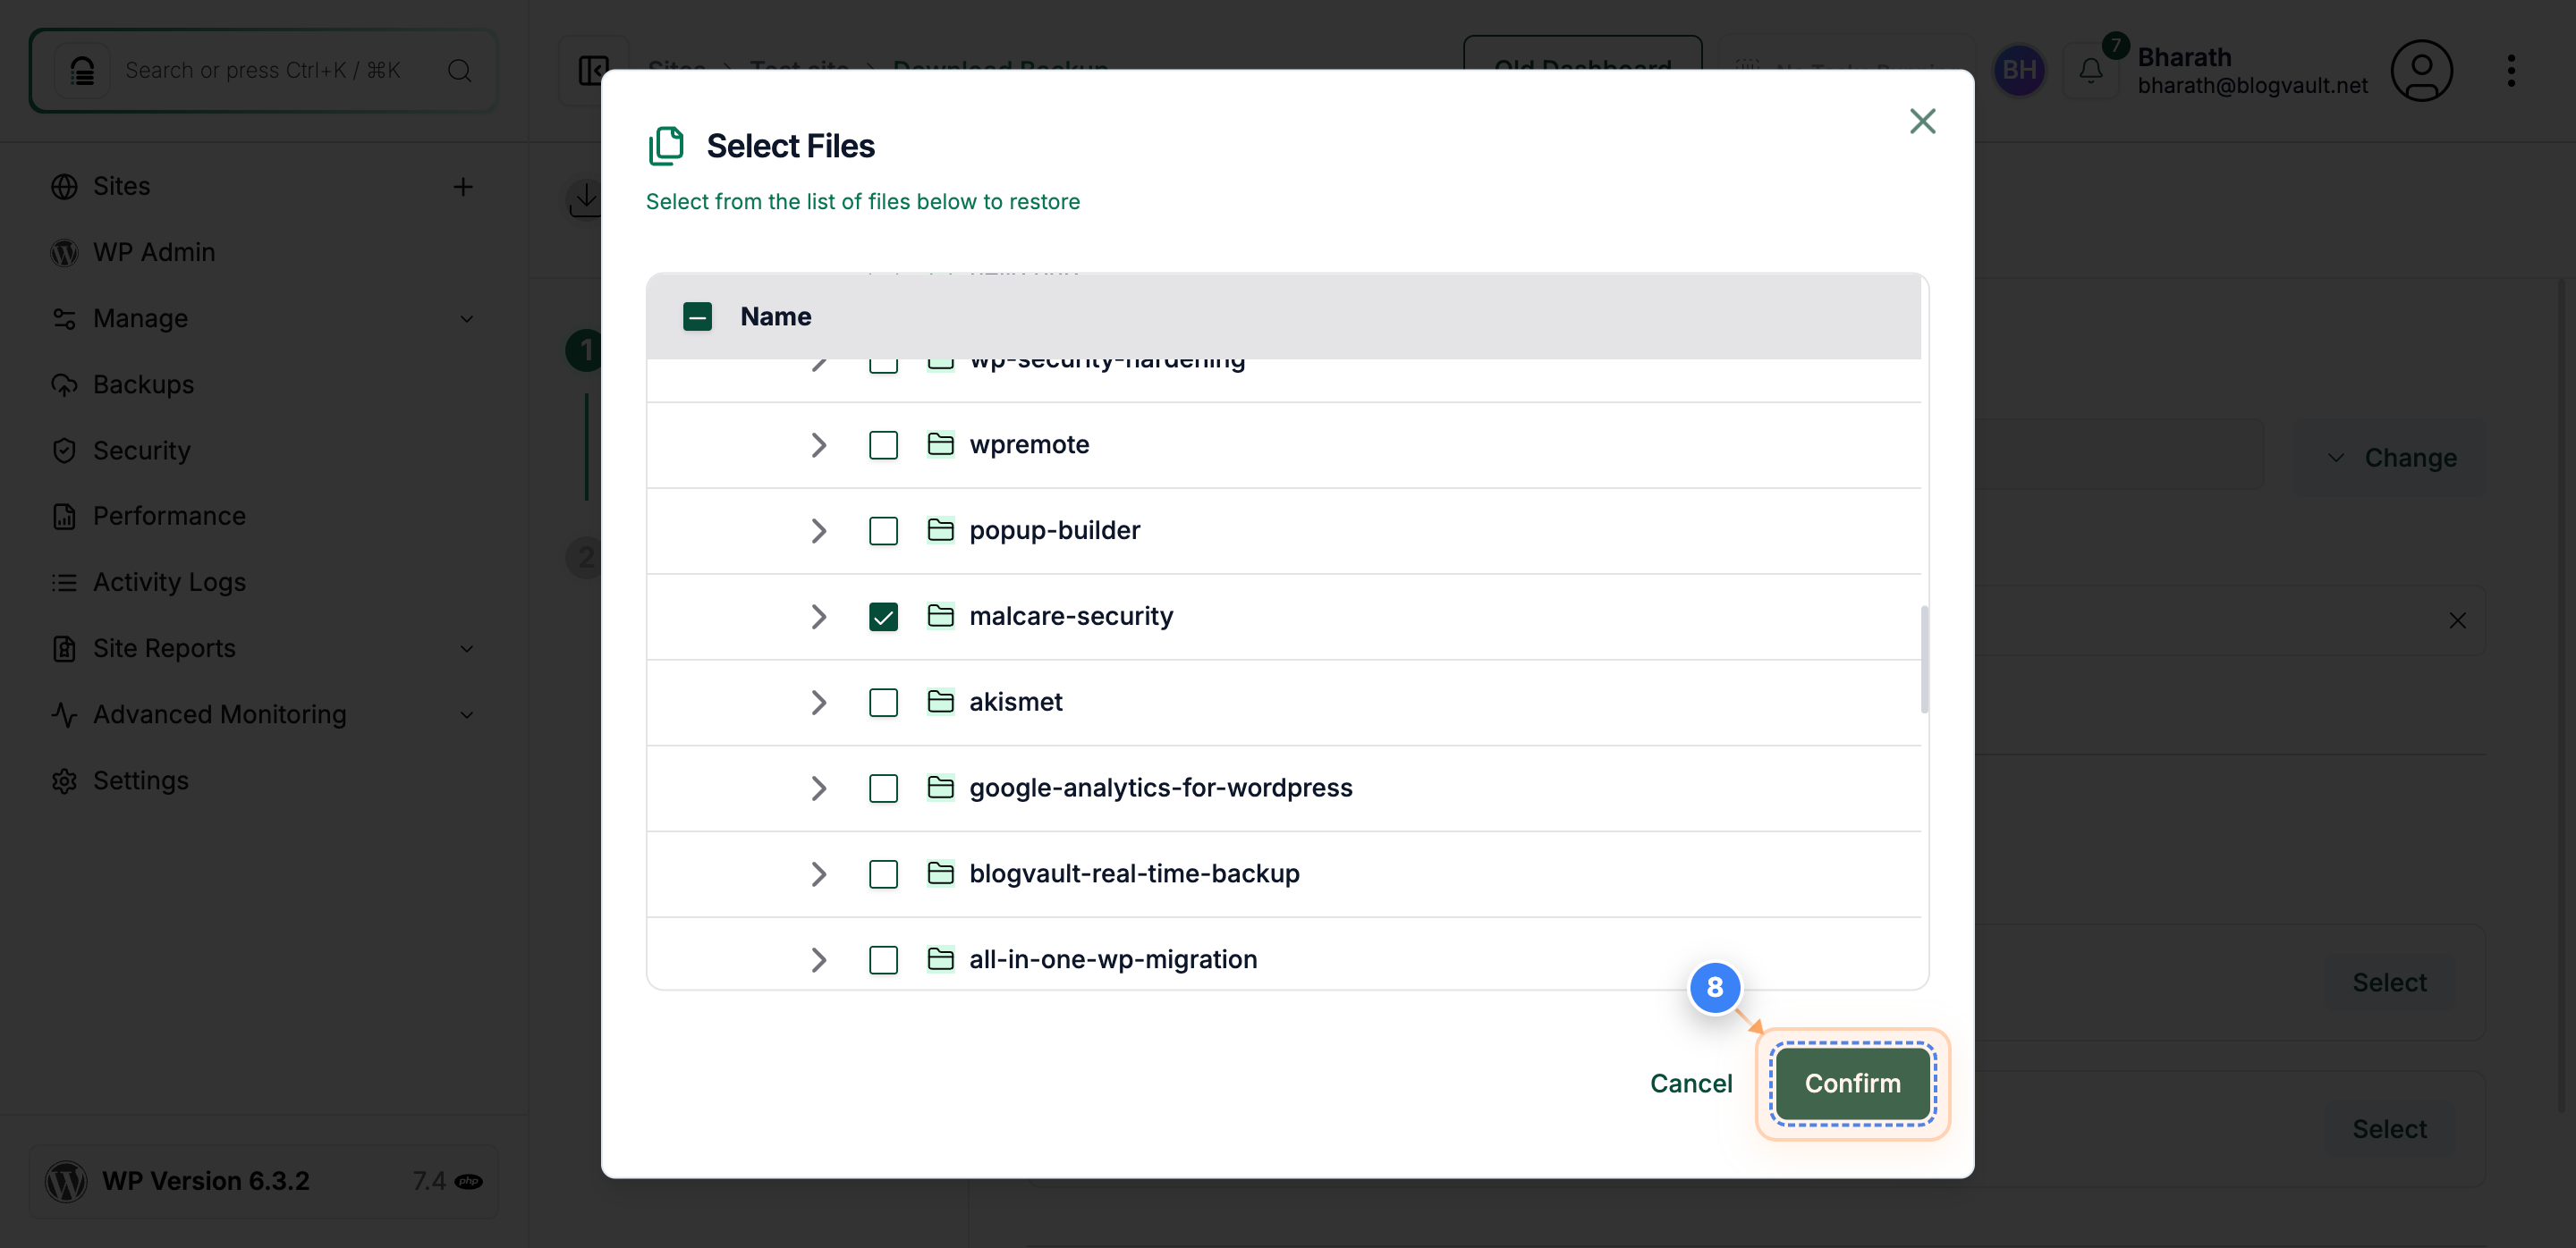Click the Security shield icon in sidebar
2576x1248 pixels.
pos(64,451)
